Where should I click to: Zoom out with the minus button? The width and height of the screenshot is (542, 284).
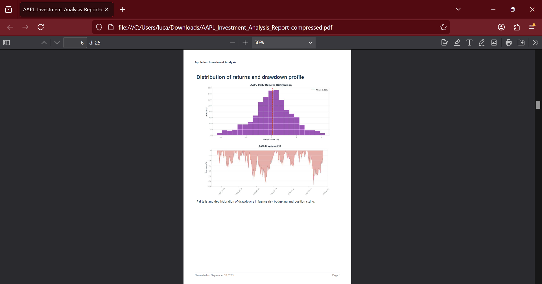232,43
